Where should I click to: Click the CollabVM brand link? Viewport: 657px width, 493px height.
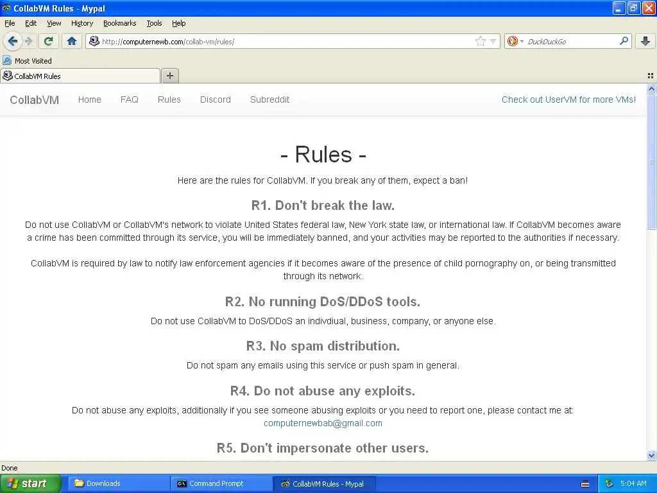coord(35,99)
